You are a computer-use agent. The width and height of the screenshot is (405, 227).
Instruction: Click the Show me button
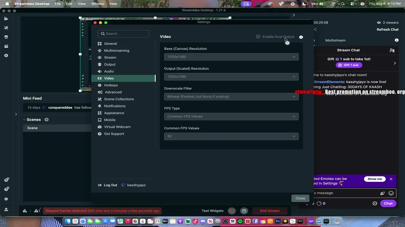pos(375,179)
